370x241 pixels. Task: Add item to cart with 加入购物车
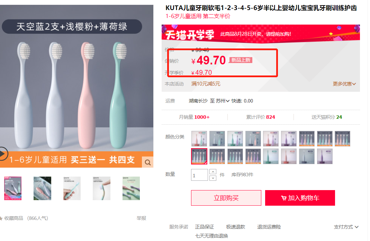point(300,198)
